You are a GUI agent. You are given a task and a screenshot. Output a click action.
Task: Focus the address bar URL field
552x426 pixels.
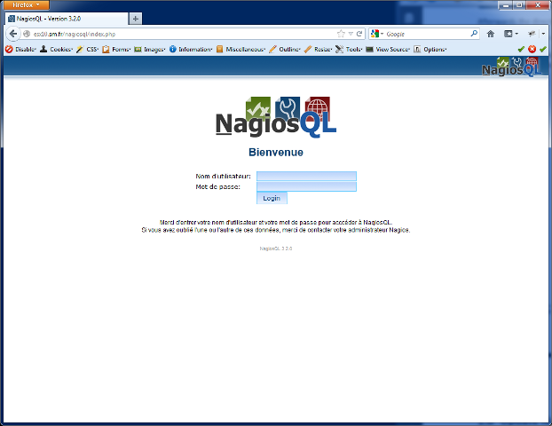183,34
